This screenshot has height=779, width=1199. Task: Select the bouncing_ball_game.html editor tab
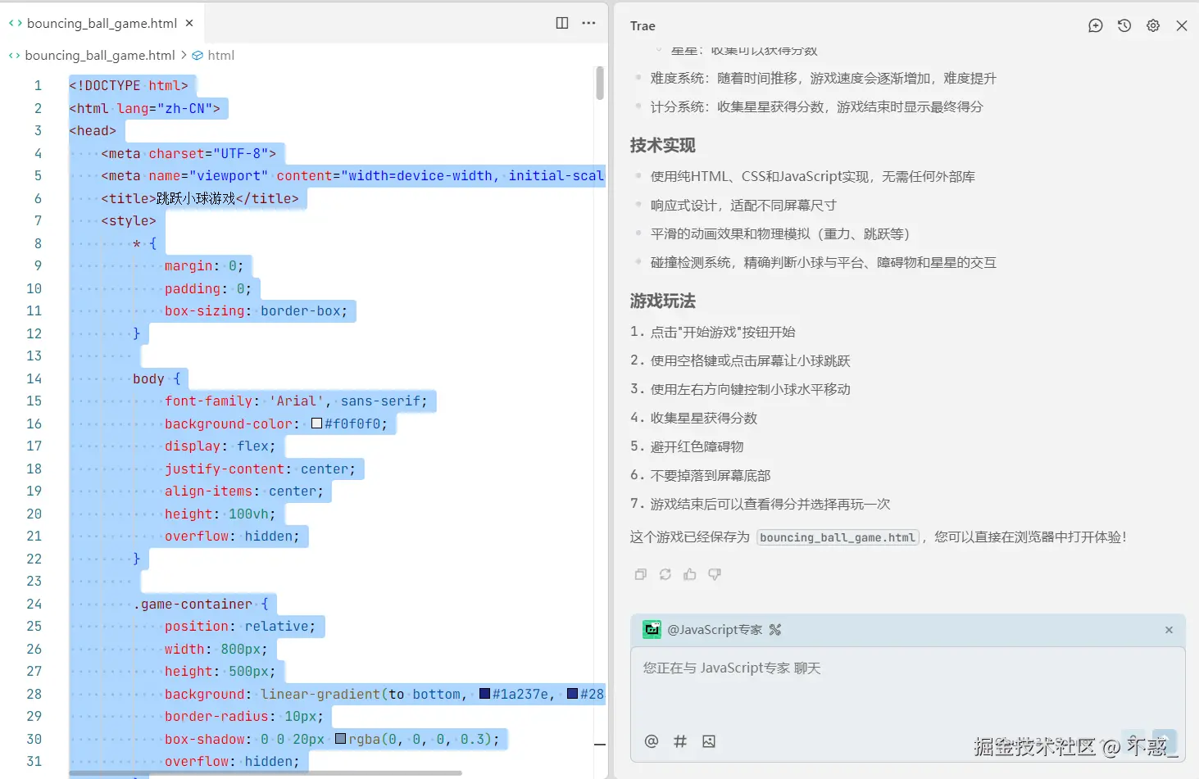pos(102,23)
